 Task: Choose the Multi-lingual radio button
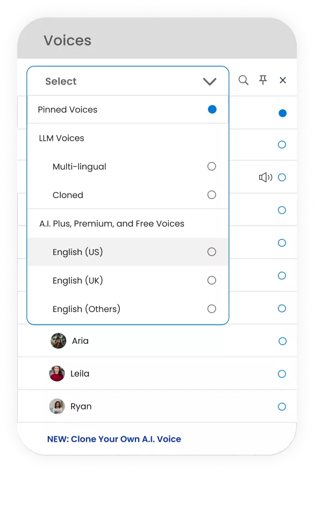(211, 166)
